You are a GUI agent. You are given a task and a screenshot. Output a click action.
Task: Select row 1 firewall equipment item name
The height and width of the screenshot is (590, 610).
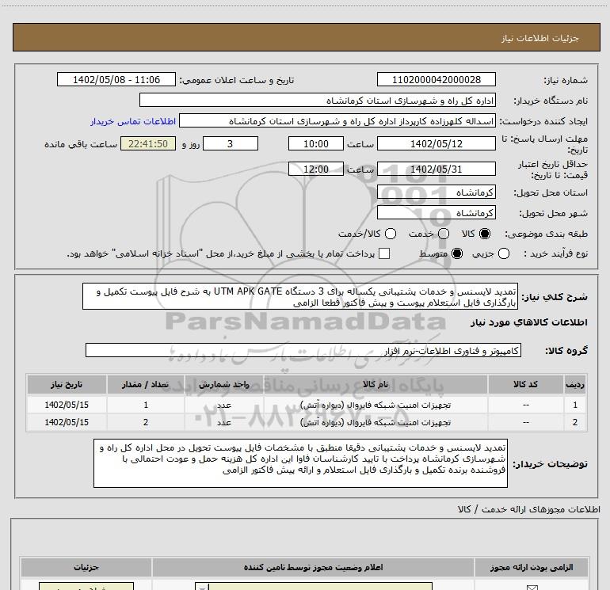(x=376, y=405)
